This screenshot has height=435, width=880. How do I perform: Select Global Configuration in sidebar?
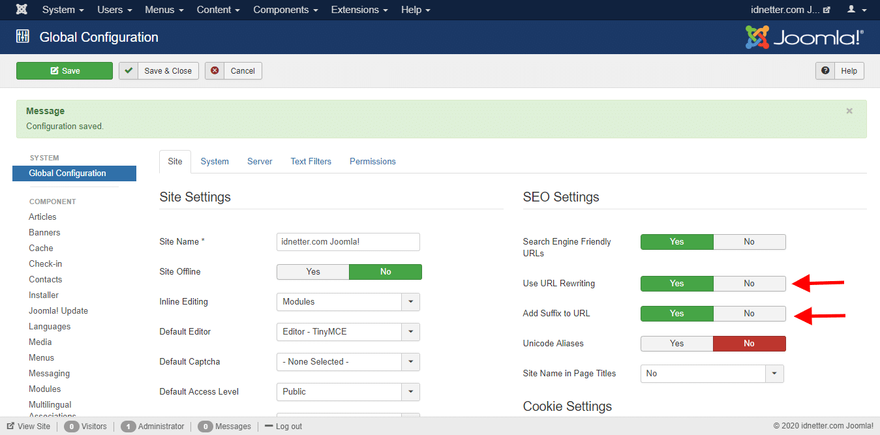click(x=74, y=173)
